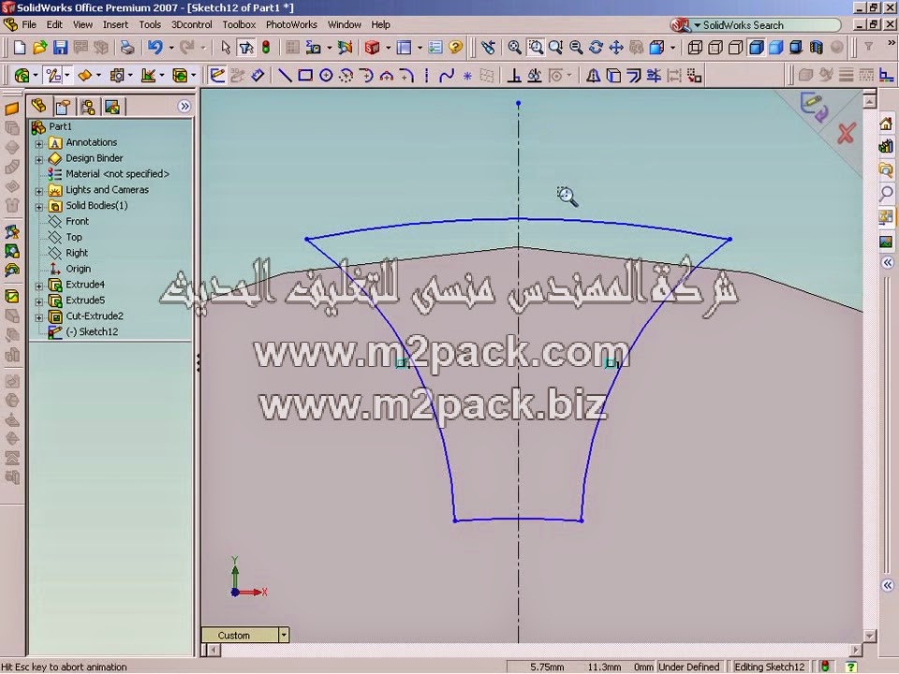Screen dimensions: 899x674
Task: Switch to the ConfigurationManager tab
Action: coord(88,107)
